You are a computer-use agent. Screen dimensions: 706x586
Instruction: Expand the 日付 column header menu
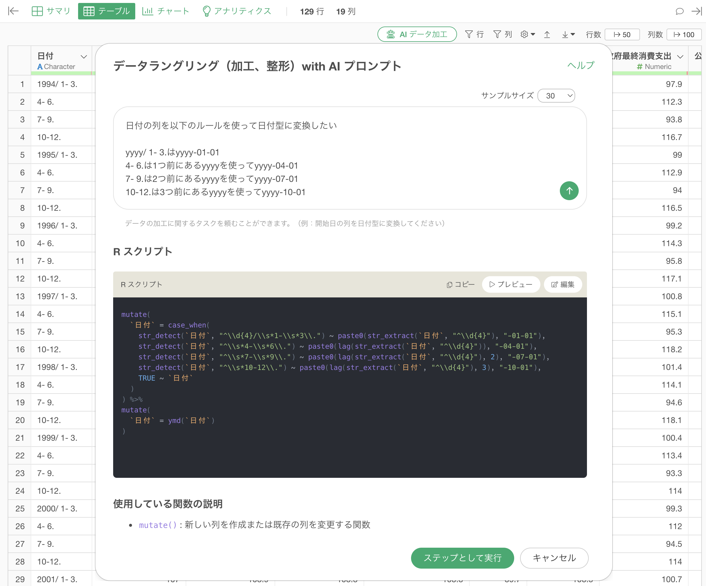click(84, 57)
